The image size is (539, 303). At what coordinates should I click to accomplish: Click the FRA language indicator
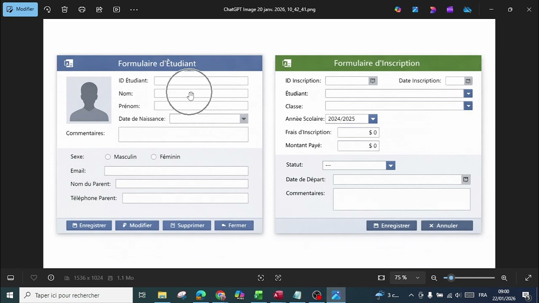click(483, 295)
